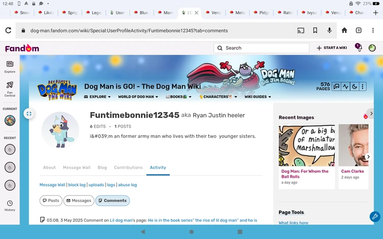Viewport: 383px width, 239px height.
Task: Toggle dark mode with the moon icon
Action: (354, 87)
